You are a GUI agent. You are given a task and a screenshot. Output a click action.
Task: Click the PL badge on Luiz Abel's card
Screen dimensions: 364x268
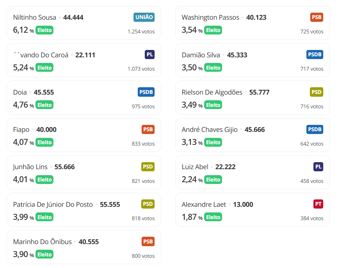tap(318, 167)
